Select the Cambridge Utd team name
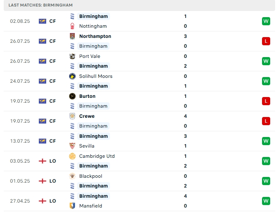Image resolution: width=280 pixels, height=212 pixels. point(97,156)
